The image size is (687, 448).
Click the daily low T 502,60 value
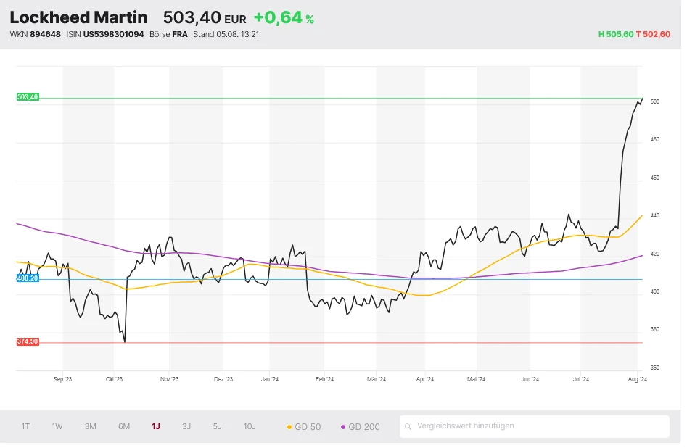(x=653, y=34)
